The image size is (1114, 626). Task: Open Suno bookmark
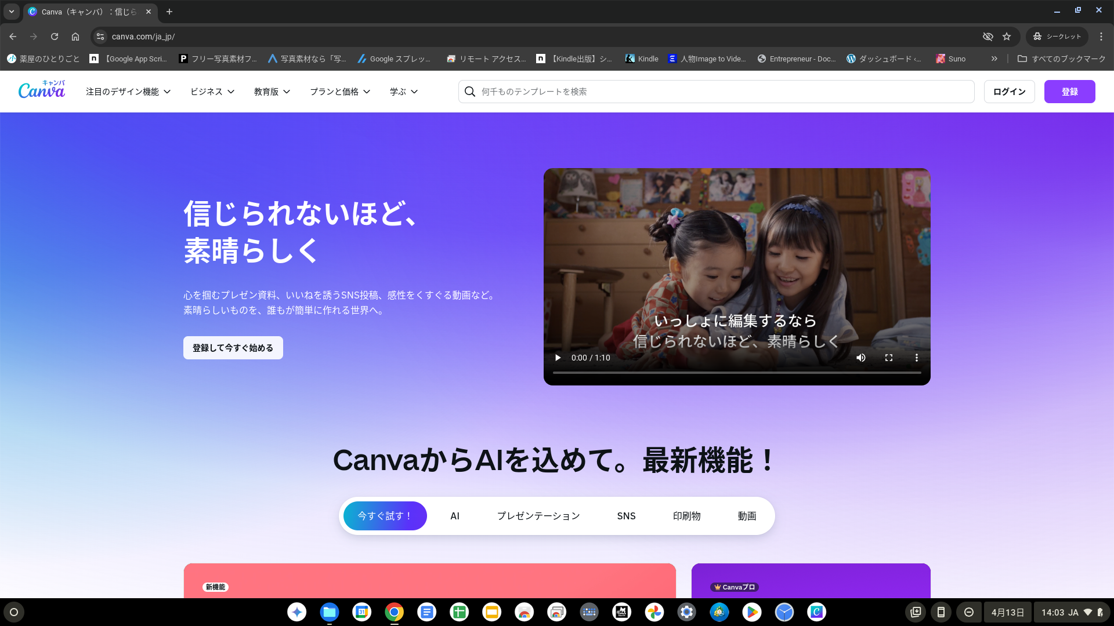click(950, 59)
